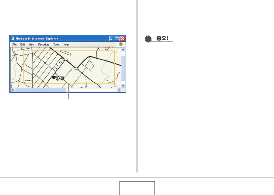Click the horizontal scrollbar thumb
Image resolution: width=274 pixels, height=195 pixels.
pyautogui.click(x=40, y=89)
